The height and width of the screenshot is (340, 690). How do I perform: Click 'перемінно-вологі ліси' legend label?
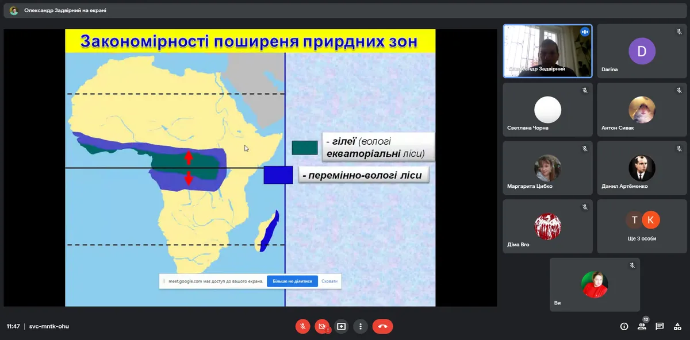363,175
